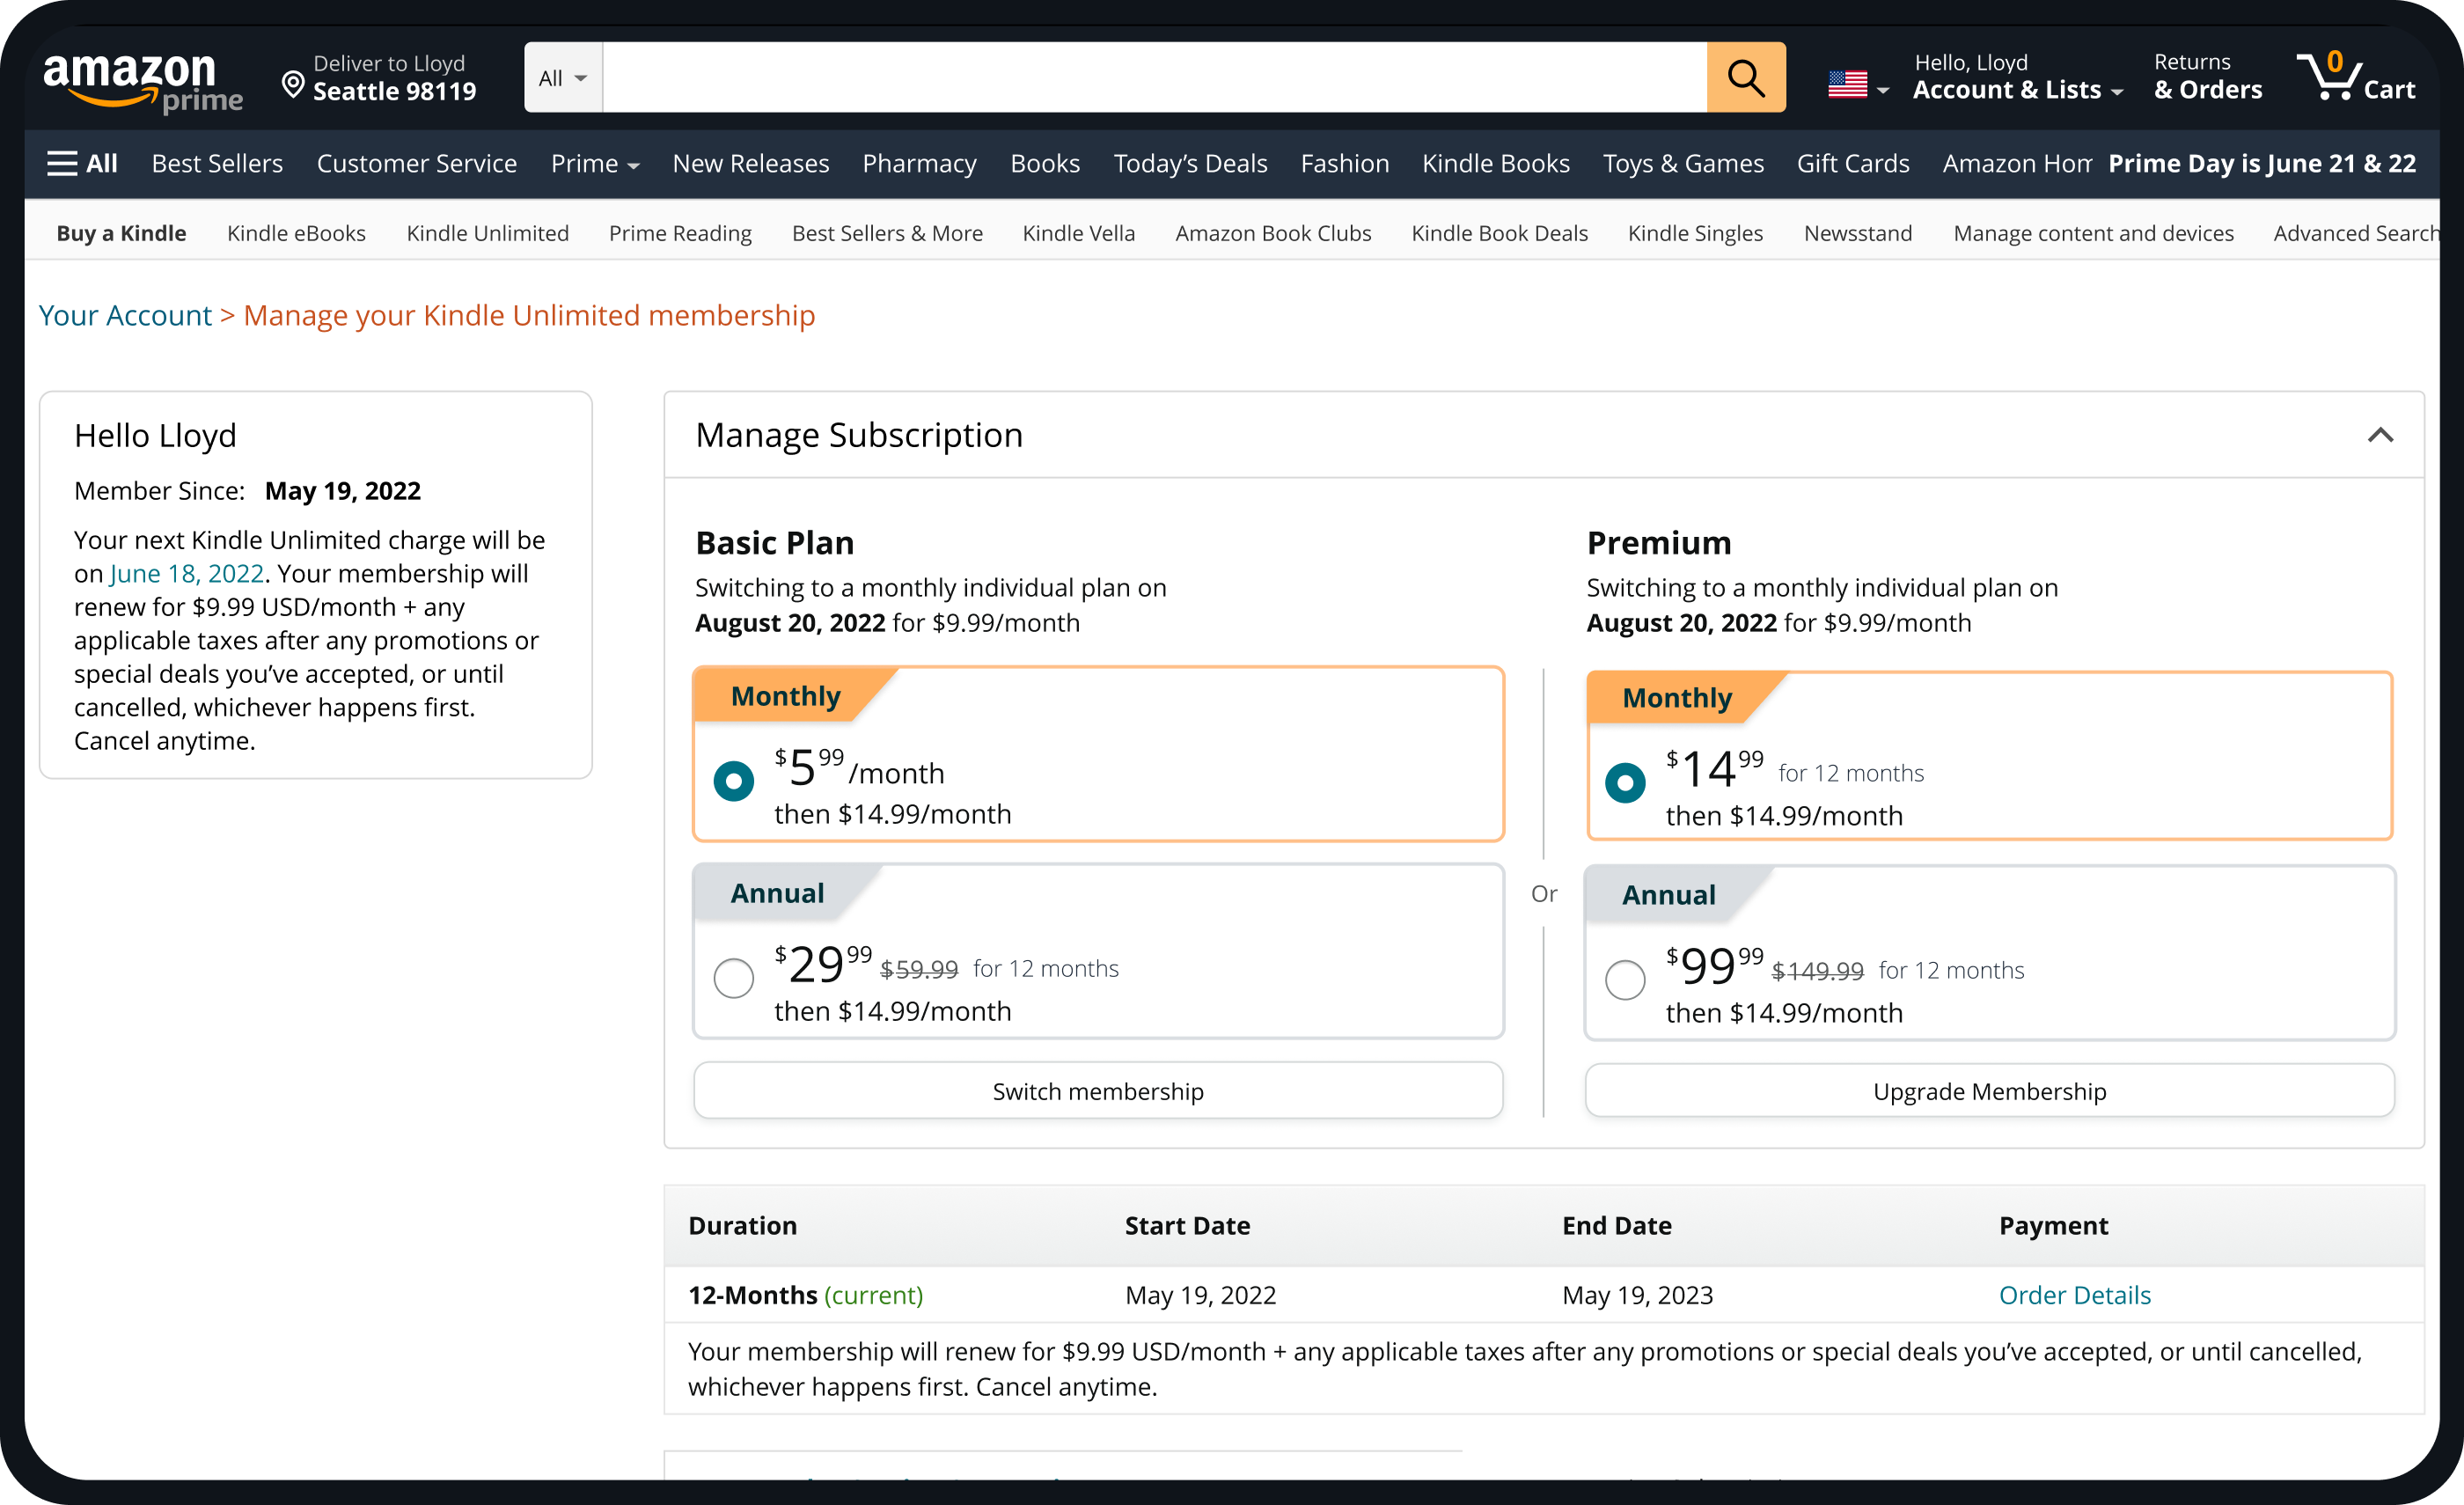2464x1505 pixels.
Task: Open Manage content and devices
Action: point(2093,233)
